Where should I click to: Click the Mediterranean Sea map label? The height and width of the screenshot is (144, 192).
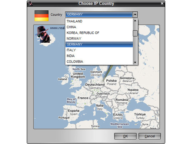[119, 126]
